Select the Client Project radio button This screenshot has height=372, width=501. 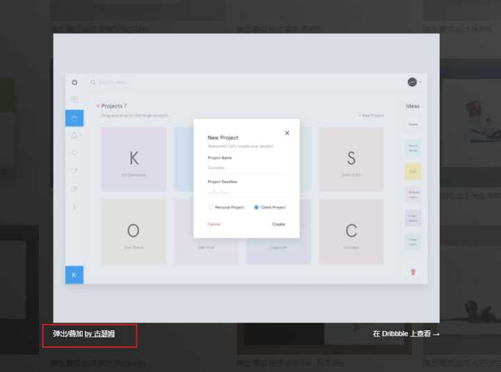coord(256,207)
